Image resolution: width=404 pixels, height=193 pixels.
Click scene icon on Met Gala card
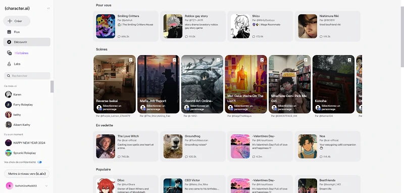[262, 60]
